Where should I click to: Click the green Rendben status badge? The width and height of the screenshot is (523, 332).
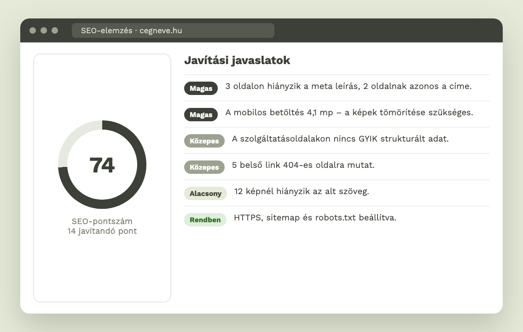(x=205, y=220)
